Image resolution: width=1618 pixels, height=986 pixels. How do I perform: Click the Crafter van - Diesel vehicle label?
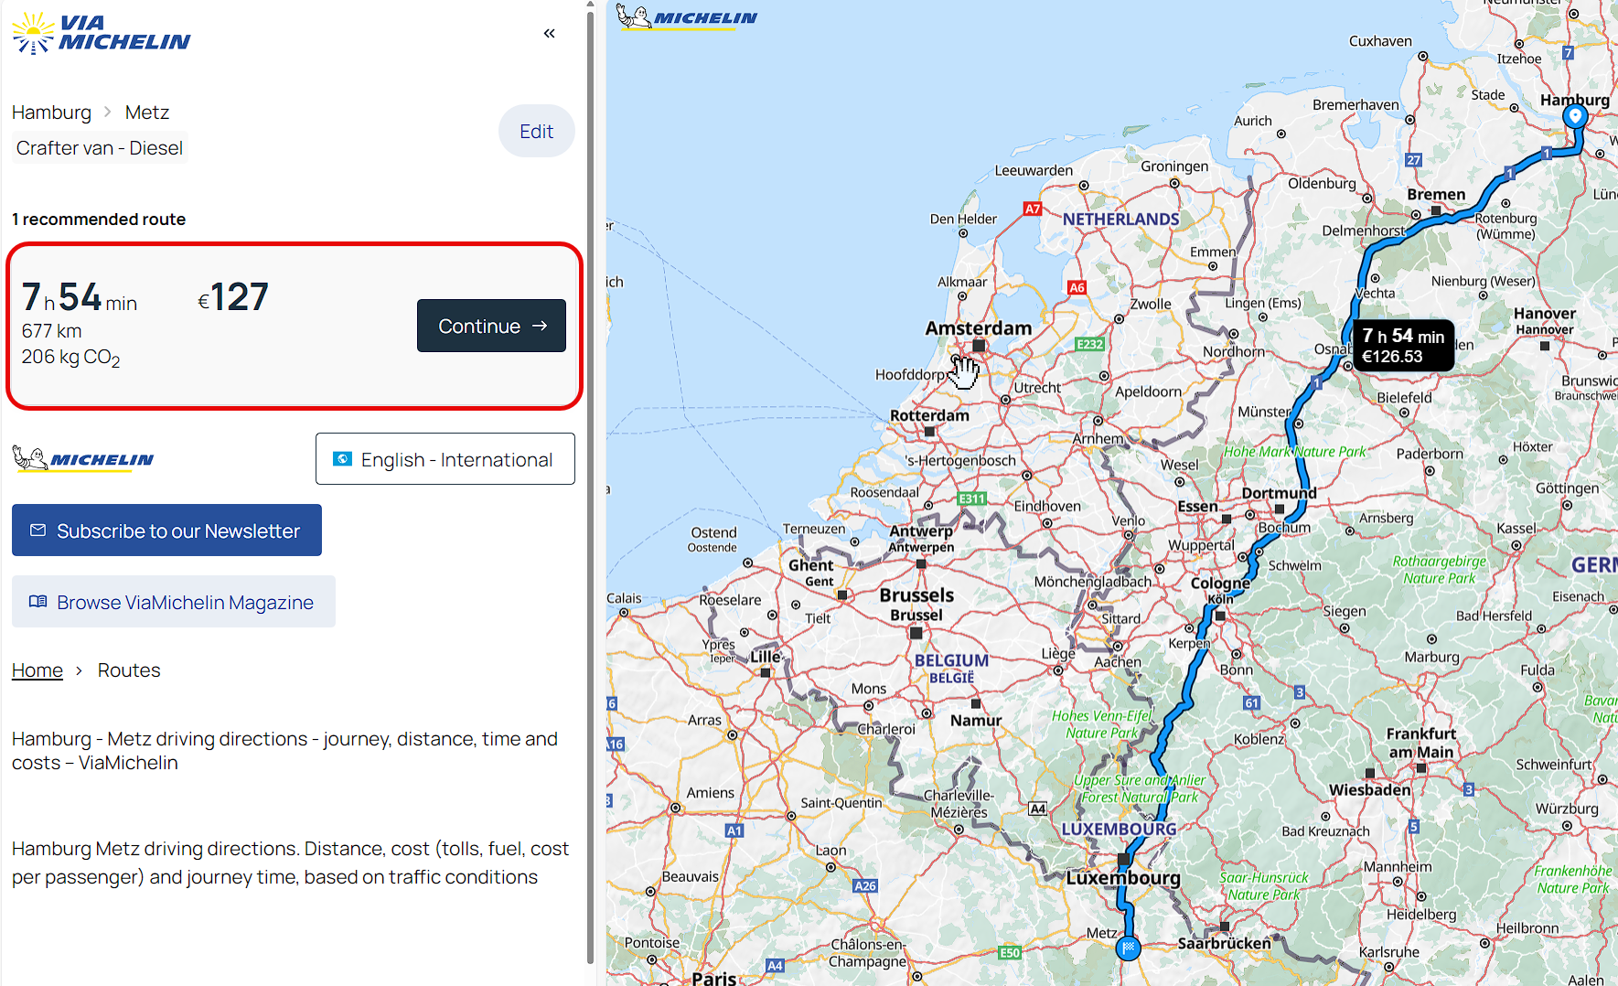100,148
